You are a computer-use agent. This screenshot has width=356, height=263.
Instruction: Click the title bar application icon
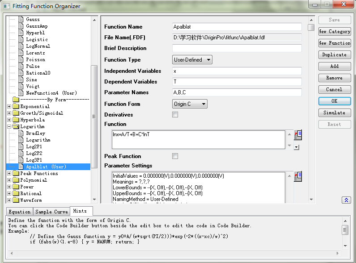click(x=7, y=6)
